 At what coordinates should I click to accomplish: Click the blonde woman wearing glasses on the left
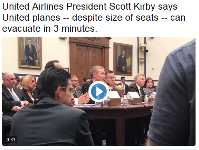(x=29, y=89)
